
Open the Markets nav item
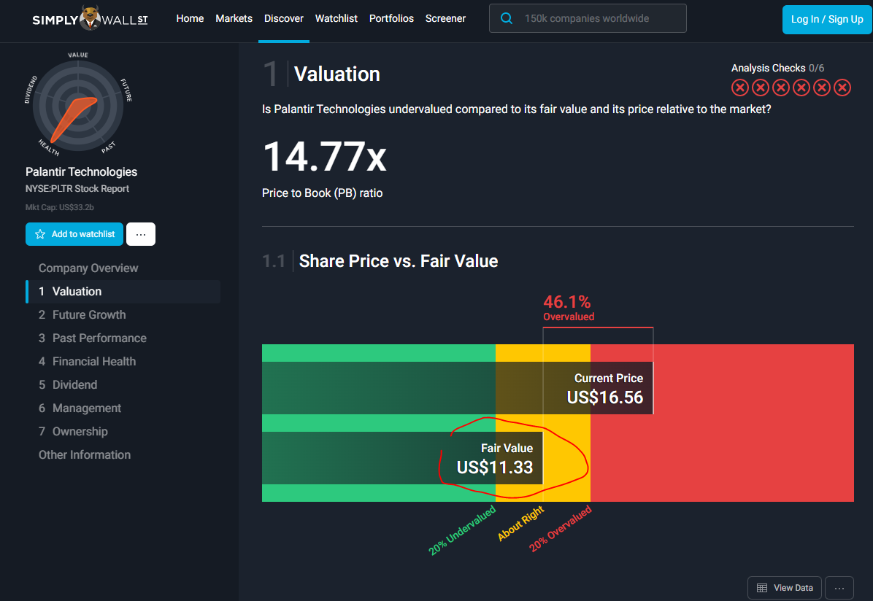234,18
